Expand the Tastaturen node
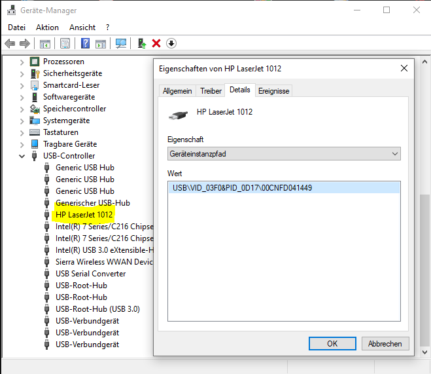Viewport: 431px width, 374px height. click(x=22, y=133)
